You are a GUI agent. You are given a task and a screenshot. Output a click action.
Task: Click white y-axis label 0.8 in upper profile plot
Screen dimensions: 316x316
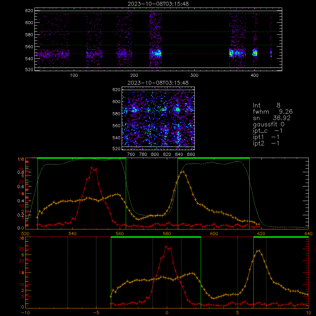coord(21,172)
